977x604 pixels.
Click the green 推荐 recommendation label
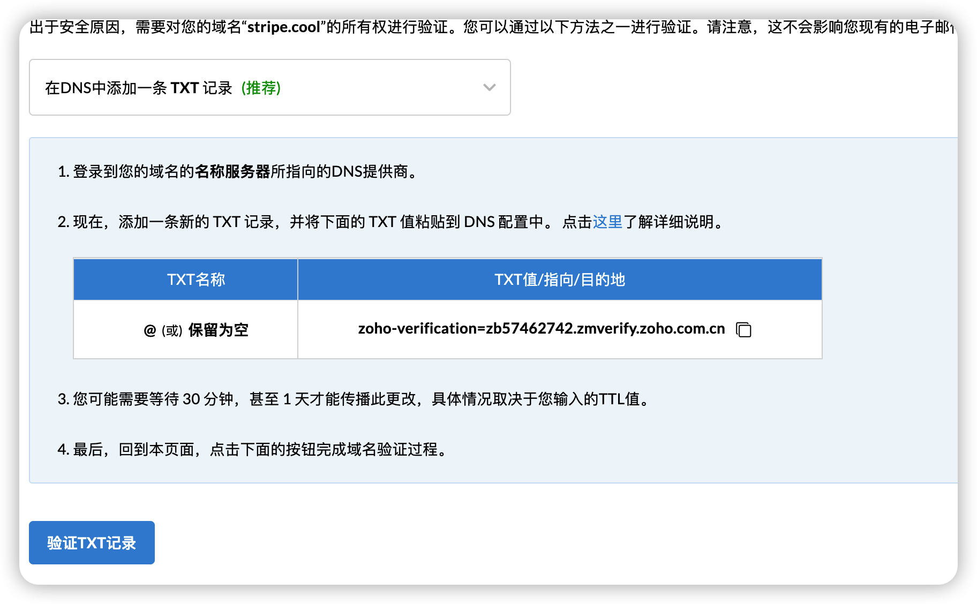click(262, 88)
